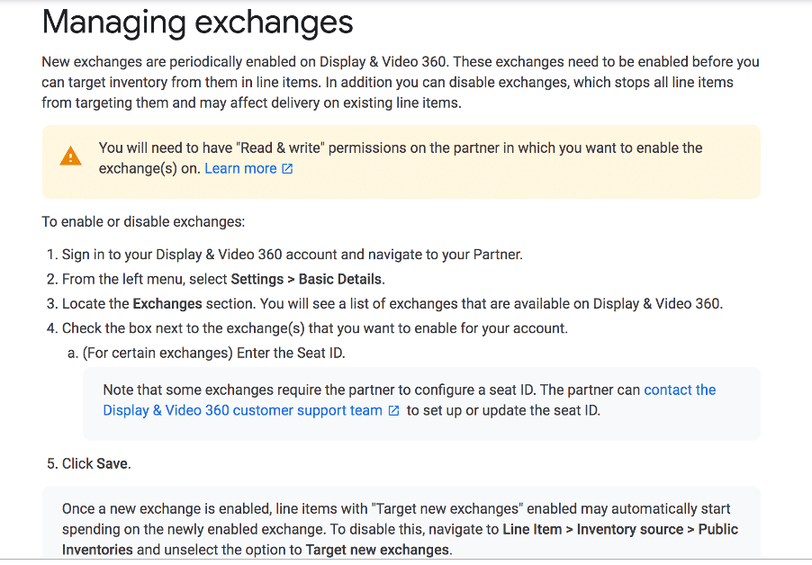Click bold Target new exchanges text at bottom
The image size is (812, 565).
[x=377, y=550]
